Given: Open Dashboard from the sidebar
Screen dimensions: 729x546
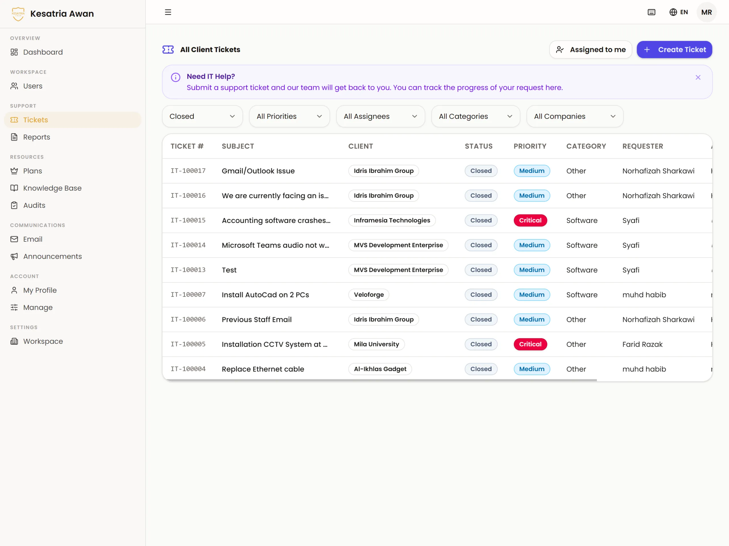Looking at the screenshot, I should point(73,52).
